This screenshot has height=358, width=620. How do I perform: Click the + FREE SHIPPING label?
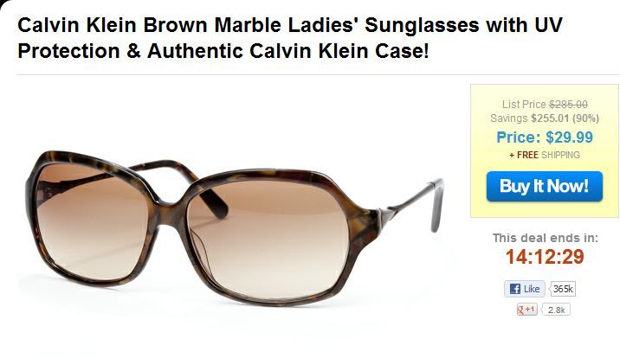coord(545,155)
